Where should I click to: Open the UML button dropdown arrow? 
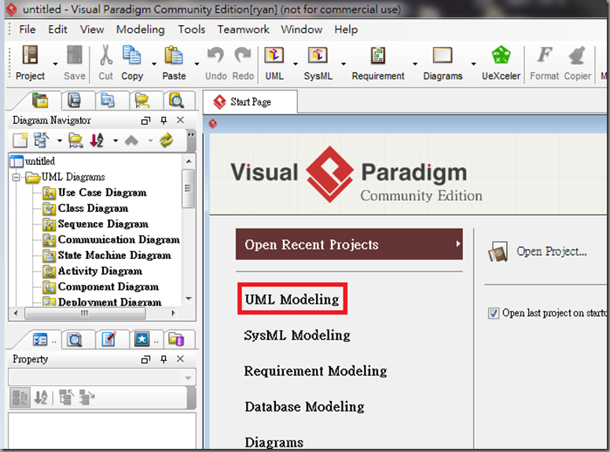tap(296, 64)
